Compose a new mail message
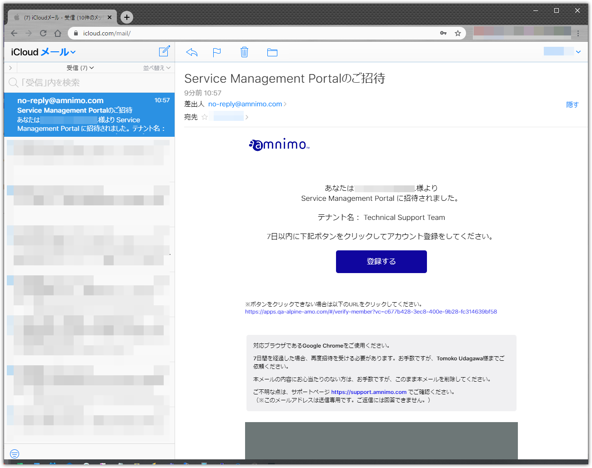Viewport: 592px width, 468px height. click(164, 51)
